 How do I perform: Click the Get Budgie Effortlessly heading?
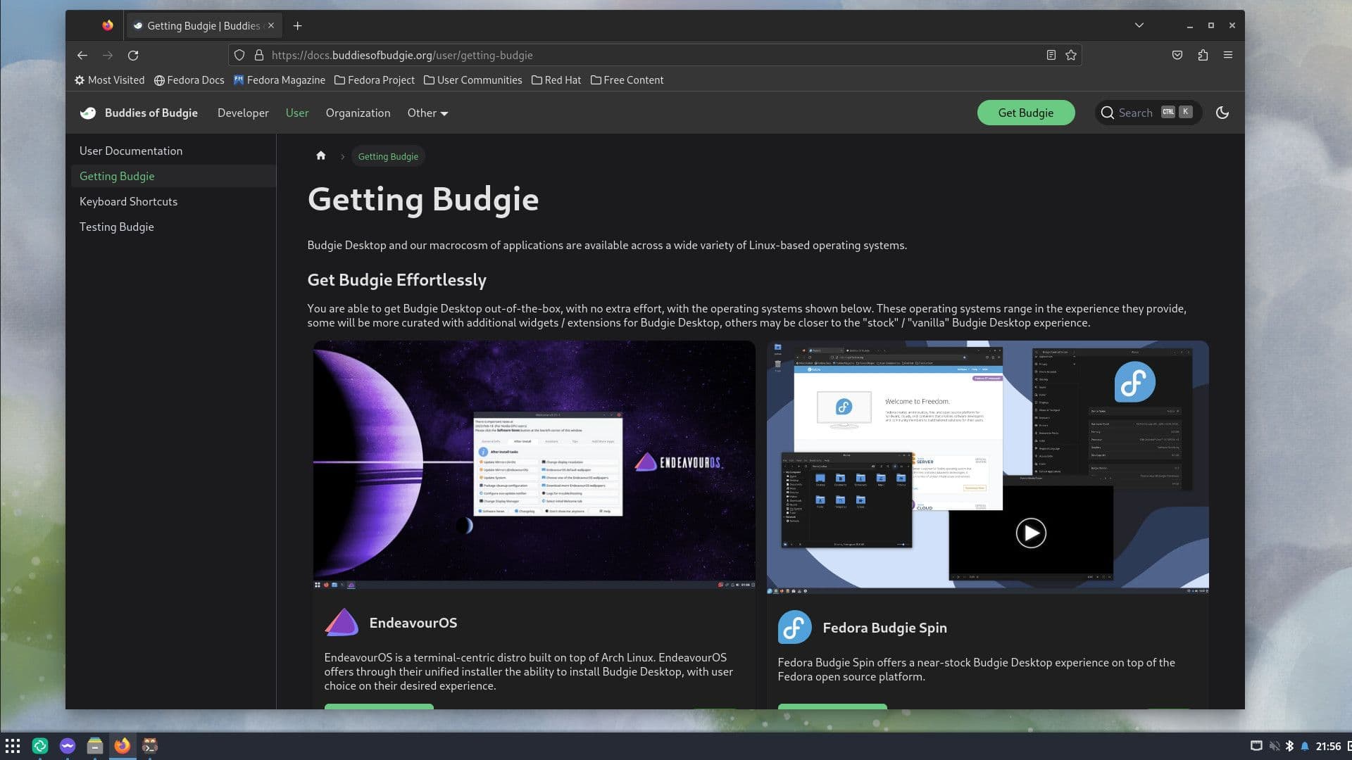tap(396, 280)
